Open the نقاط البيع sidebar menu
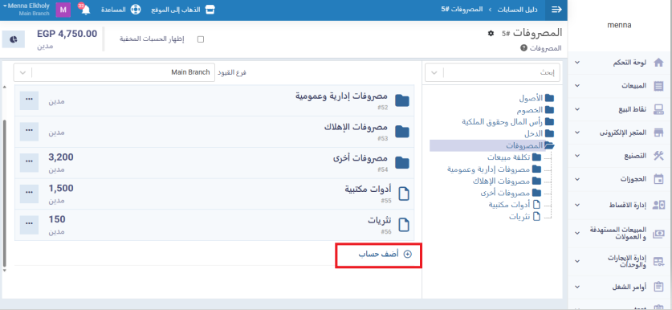Image resolution: width=672 pixels, height=310 pixels. pos(619,109)
